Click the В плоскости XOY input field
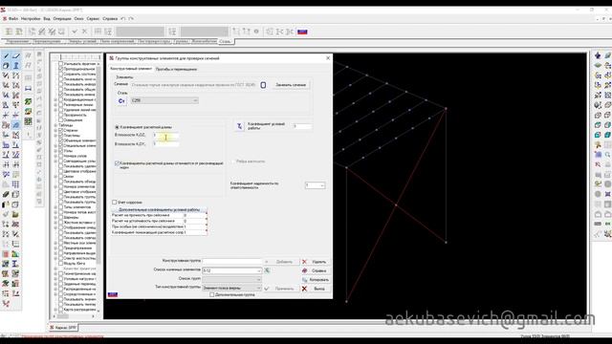Screen dimensions: 612x344 point(165,144)
